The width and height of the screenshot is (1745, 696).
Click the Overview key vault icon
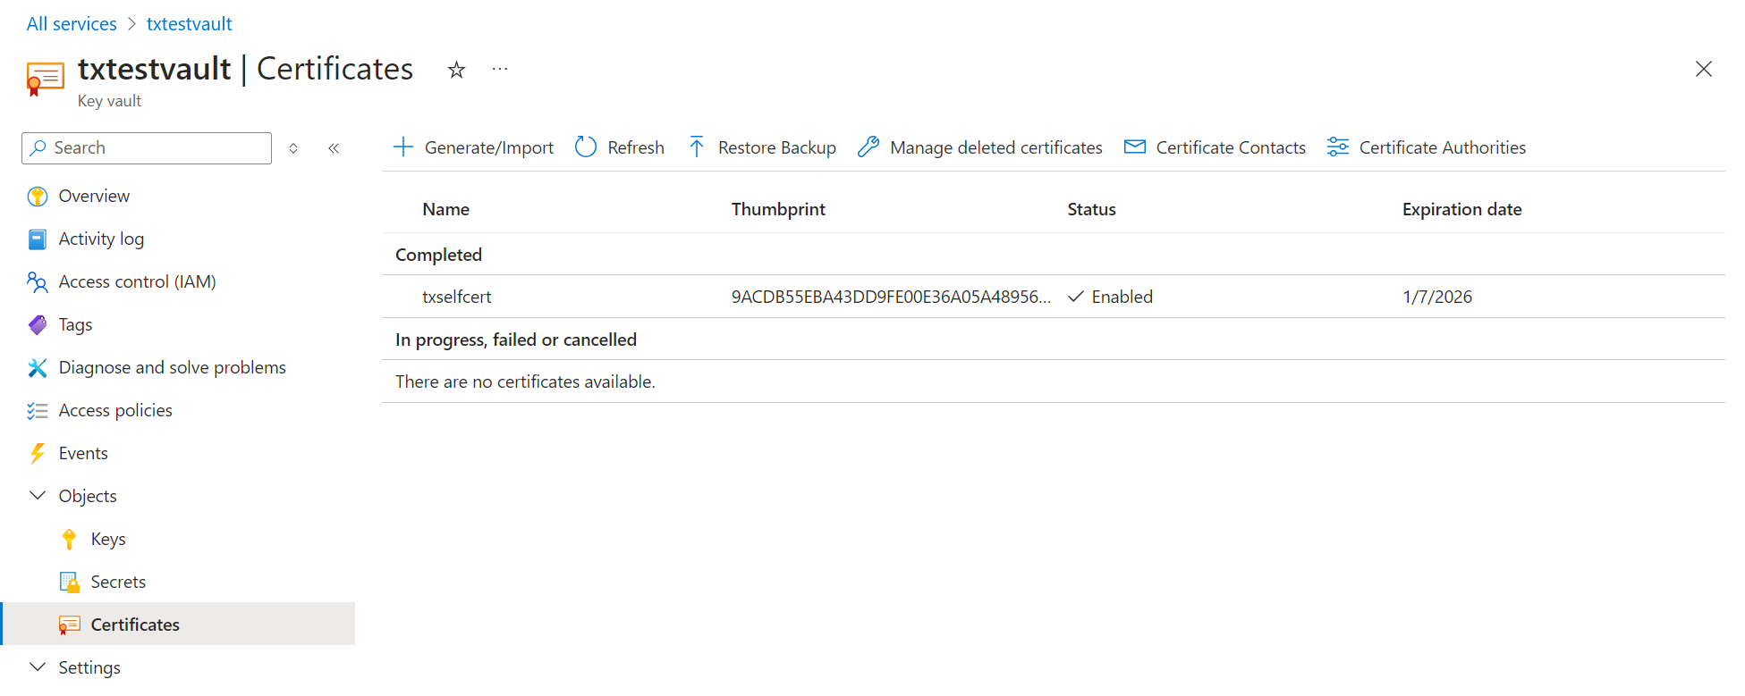(x=38, y=197)
